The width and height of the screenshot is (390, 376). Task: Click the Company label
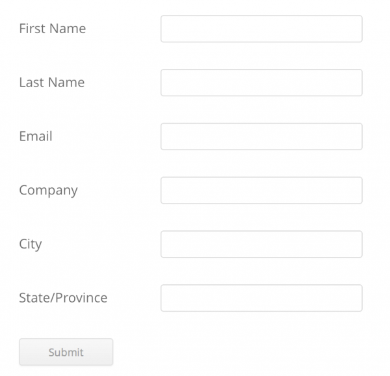(x=49, y=191)
